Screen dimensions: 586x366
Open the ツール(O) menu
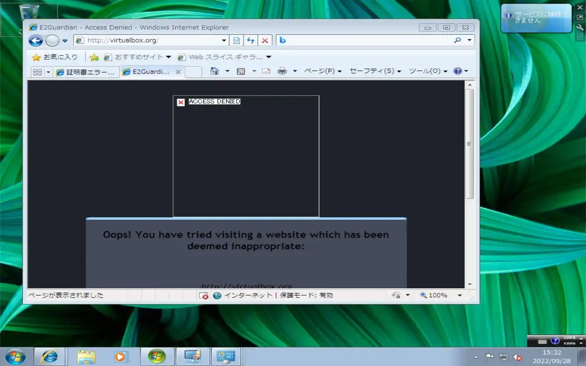tap(428, 71)
